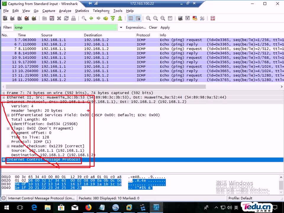The height and width of the screenshot is (213, 284).
Task: Select packet No. 16 echo reply row
Action: [143, 80]
